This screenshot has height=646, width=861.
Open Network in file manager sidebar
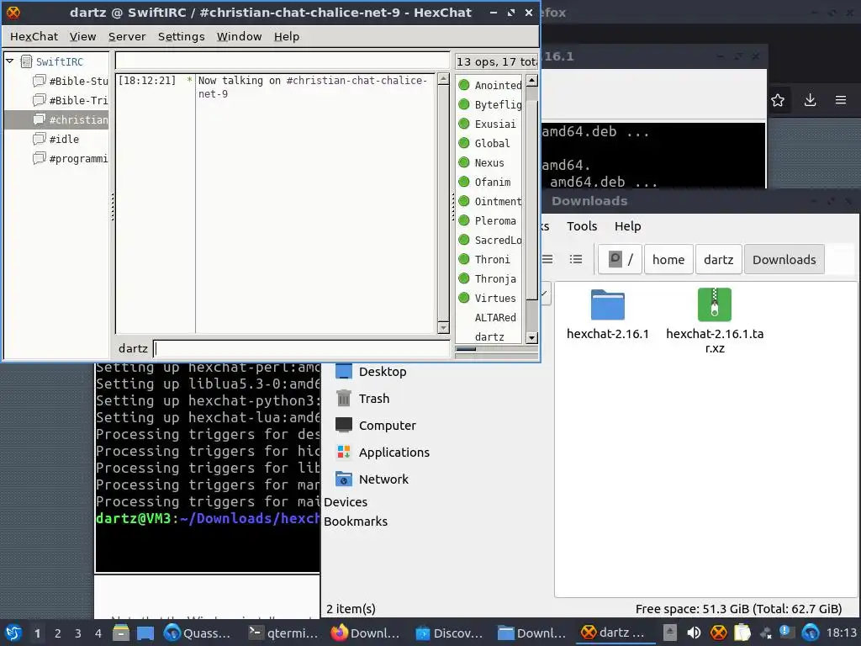click(372, 479)
